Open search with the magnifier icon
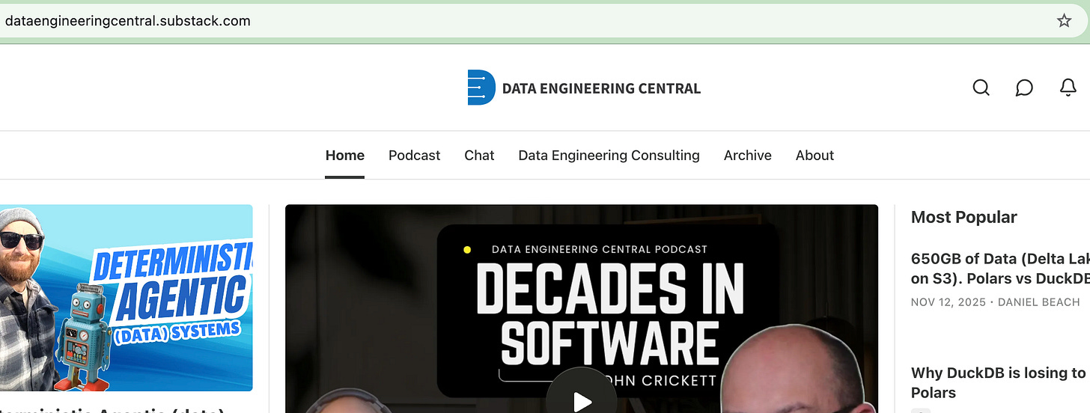This screenshot has height=413, width=1090. 981,88
